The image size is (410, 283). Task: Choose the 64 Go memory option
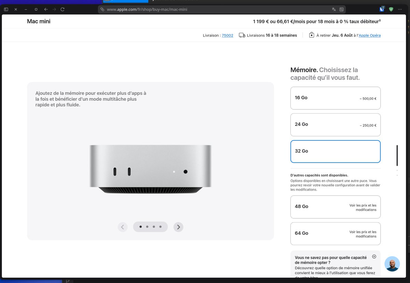(336, 233)
